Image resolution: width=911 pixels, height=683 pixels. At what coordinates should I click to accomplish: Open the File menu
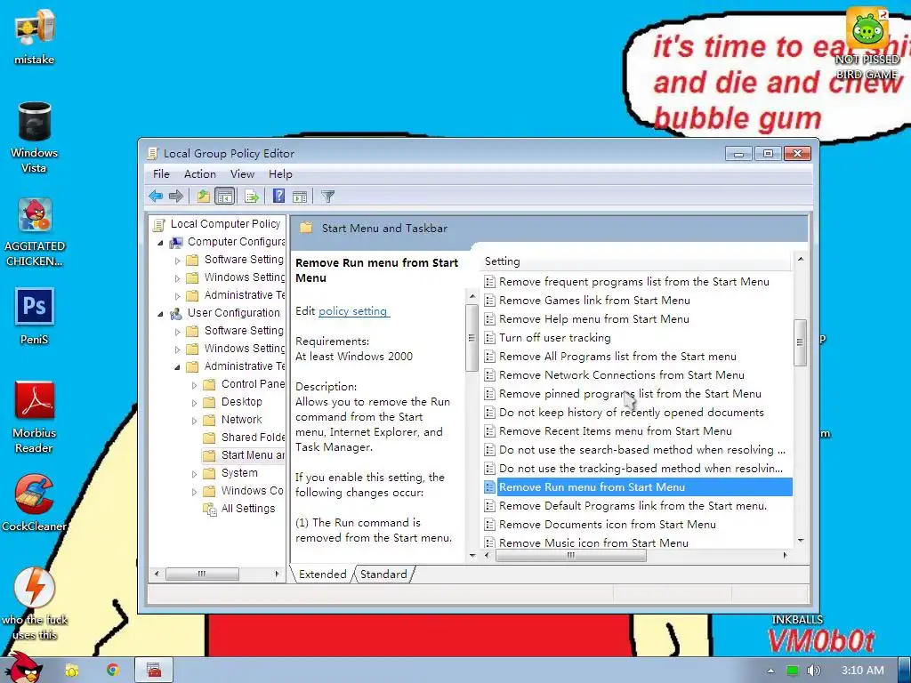pyautogui.click(x=161, y=174)
